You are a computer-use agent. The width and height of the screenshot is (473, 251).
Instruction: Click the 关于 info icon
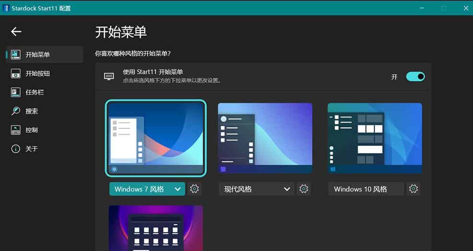[16, 148]
